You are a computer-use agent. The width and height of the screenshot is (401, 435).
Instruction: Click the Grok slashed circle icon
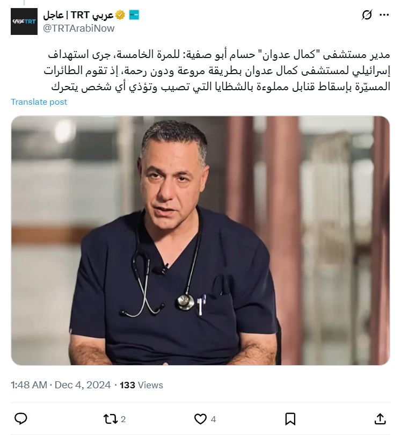pos(367,15)
